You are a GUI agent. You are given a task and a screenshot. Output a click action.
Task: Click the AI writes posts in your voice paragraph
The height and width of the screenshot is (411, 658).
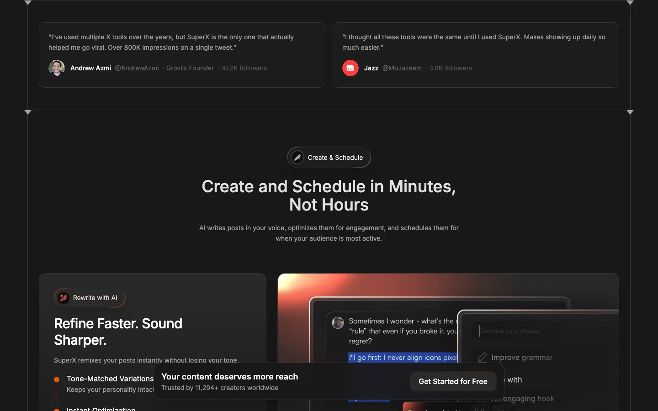pyautogui.click(x=329, y=233)
